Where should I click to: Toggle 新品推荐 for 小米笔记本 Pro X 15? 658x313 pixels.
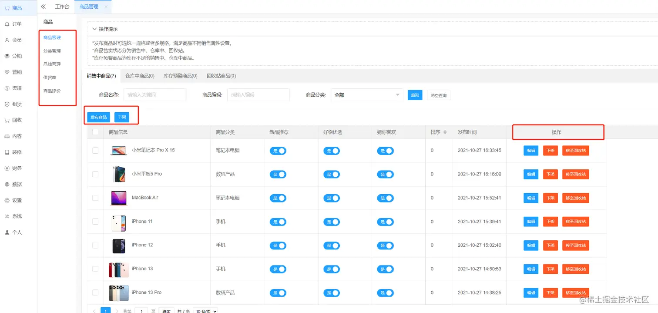[278, 151]
